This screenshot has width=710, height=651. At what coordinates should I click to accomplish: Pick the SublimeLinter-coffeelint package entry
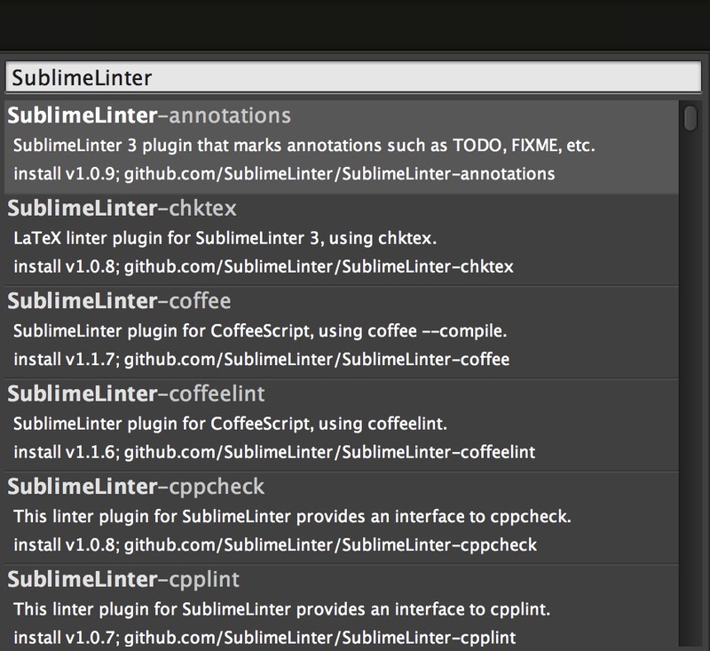pyautogui.click(x=342, y=425)
